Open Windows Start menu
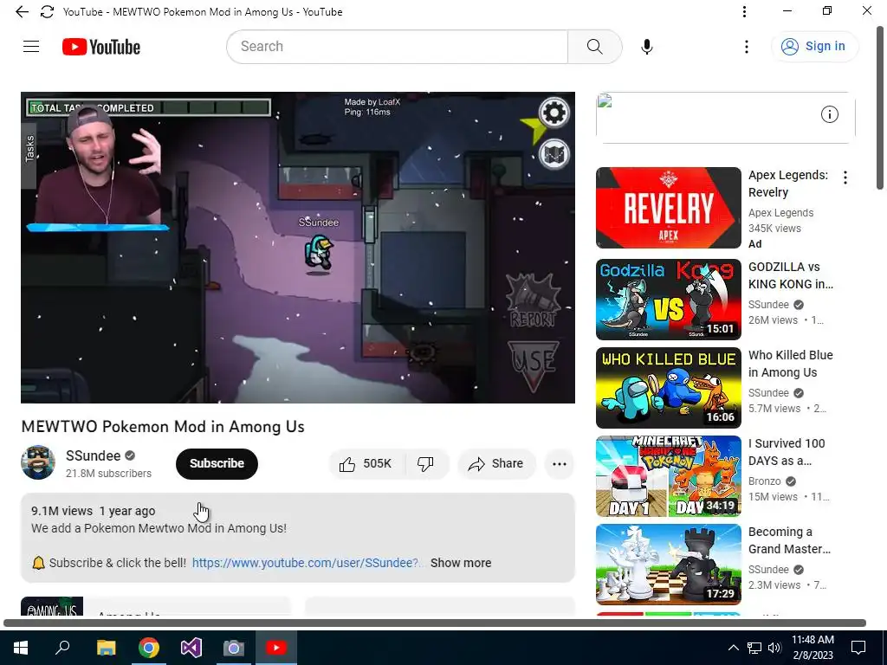This screenshot has width=887, height=665. click(21, 648)
